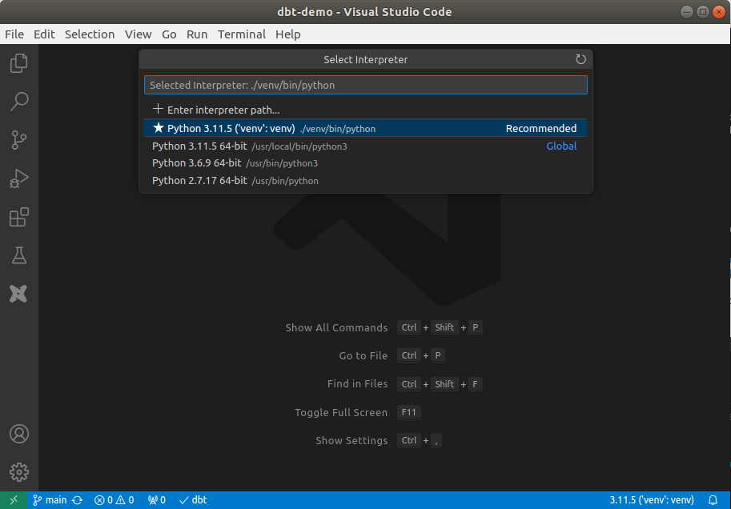This screenshot has height=509, width=731.
Task: Click the 3.11.5 ('venv': venv) interpreter status item
Action: tap(651, 500)
